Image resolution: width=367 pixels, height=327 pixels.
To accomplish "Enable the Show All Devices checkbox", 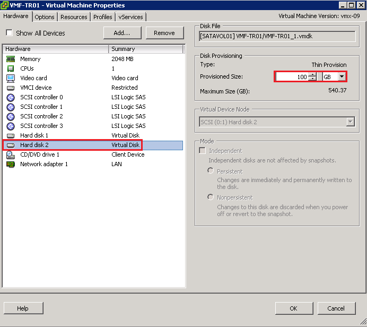I will click(x=10, y=33).
